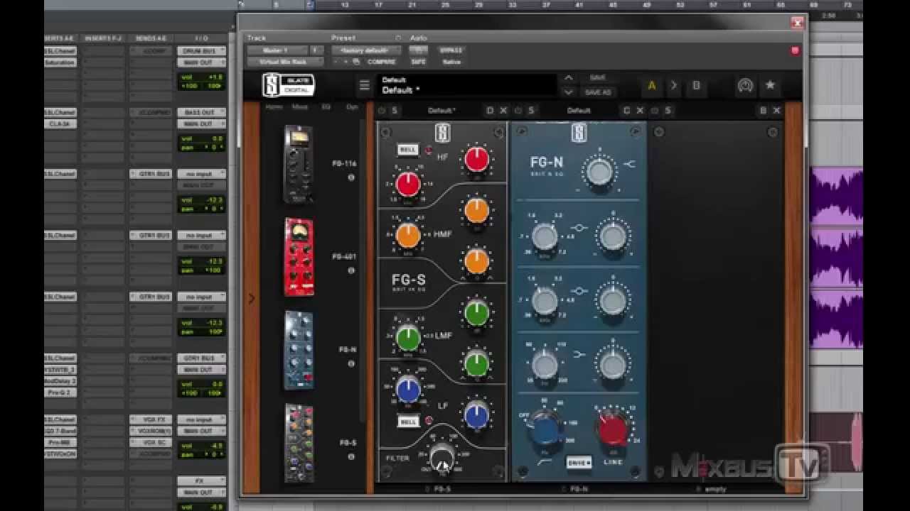Click the C slot letter above FG-N

point(626,111)
